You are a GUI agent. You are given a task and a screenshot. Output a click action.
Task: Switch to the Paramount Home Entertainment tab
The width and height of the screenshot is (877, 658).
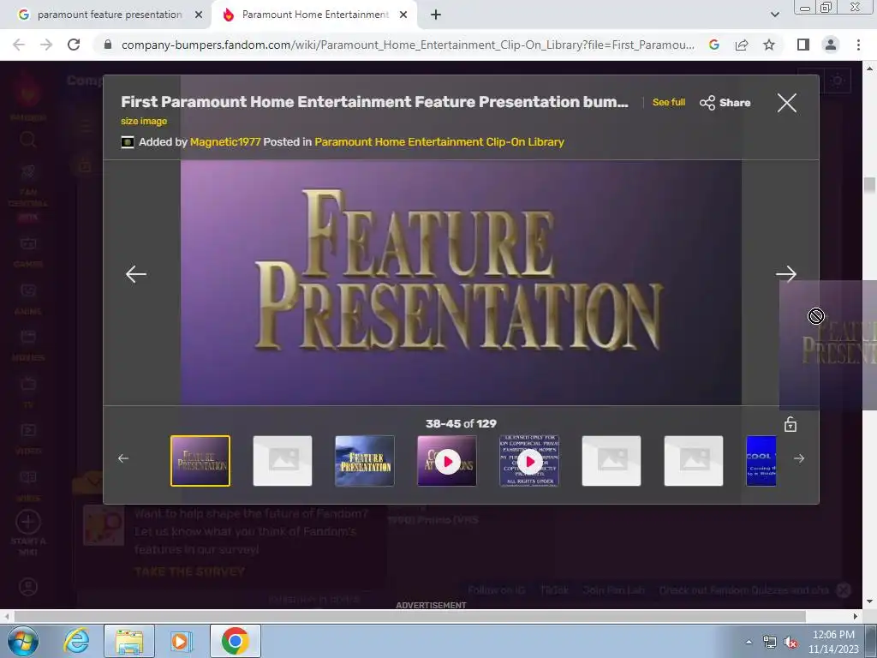click(x=315, y=15)
